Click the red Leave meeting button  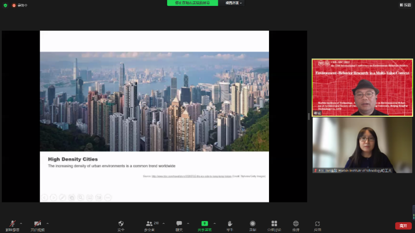[x=403, y=226]
